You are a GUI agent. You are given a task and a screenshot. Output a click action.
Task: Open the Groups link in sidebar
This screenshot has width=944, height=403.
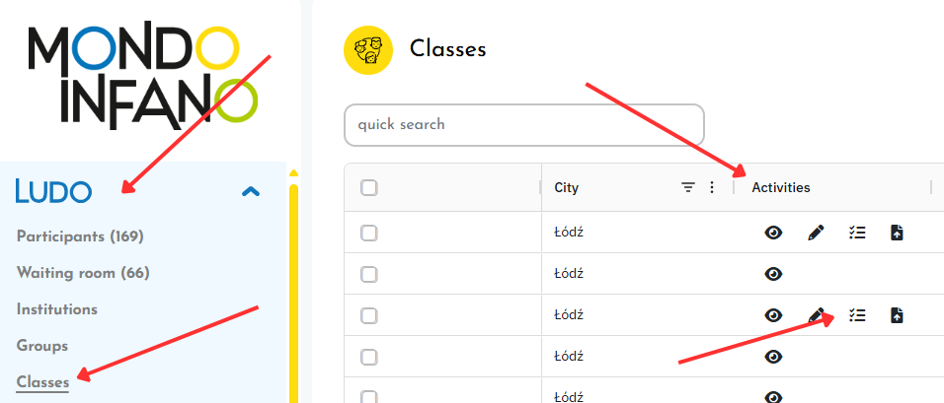[x=42, y=346]
